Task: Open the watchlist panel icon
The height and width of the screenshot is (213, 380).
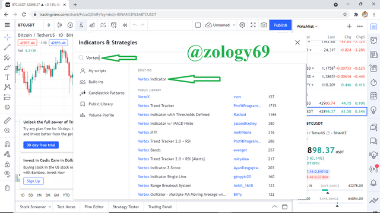Action: 373,27
